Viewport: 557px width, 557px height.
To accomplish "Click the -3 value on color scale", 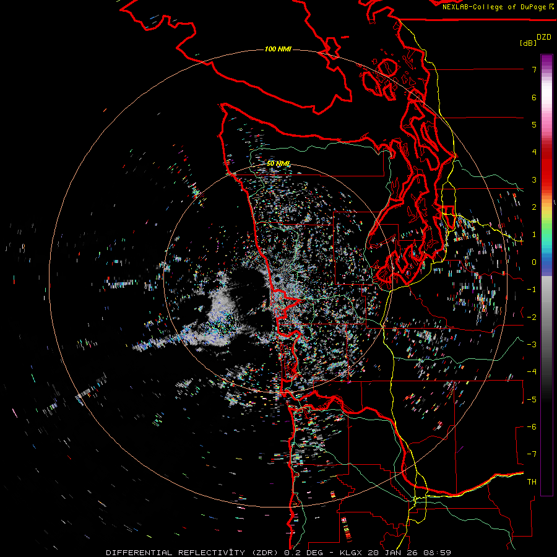I will pyautogui.click(x=532, y=345).
